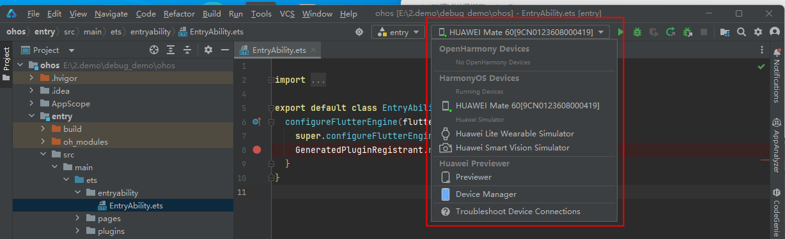Click the override gutter icon on line 6
The width and height of the screenshot is (785, 239).
[256, 122]
